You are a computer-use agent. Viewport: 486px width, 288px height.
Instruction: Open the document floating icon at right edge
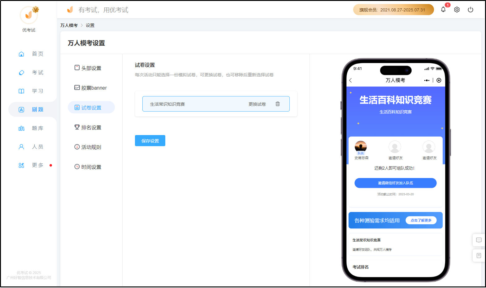pos(479,256)
